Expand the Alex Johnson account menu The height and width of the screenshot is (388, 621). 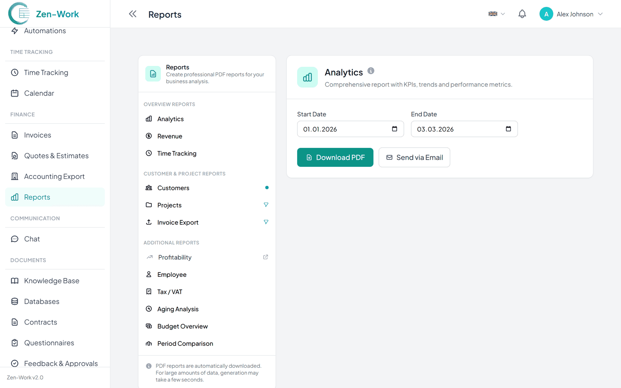(x=571, y=14)
